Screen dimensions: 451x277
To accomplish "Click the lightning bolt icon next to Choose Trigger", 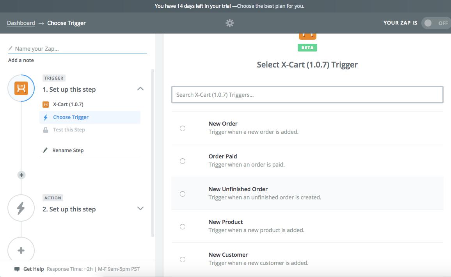I will pyautogui.click(x=45, y=117).
